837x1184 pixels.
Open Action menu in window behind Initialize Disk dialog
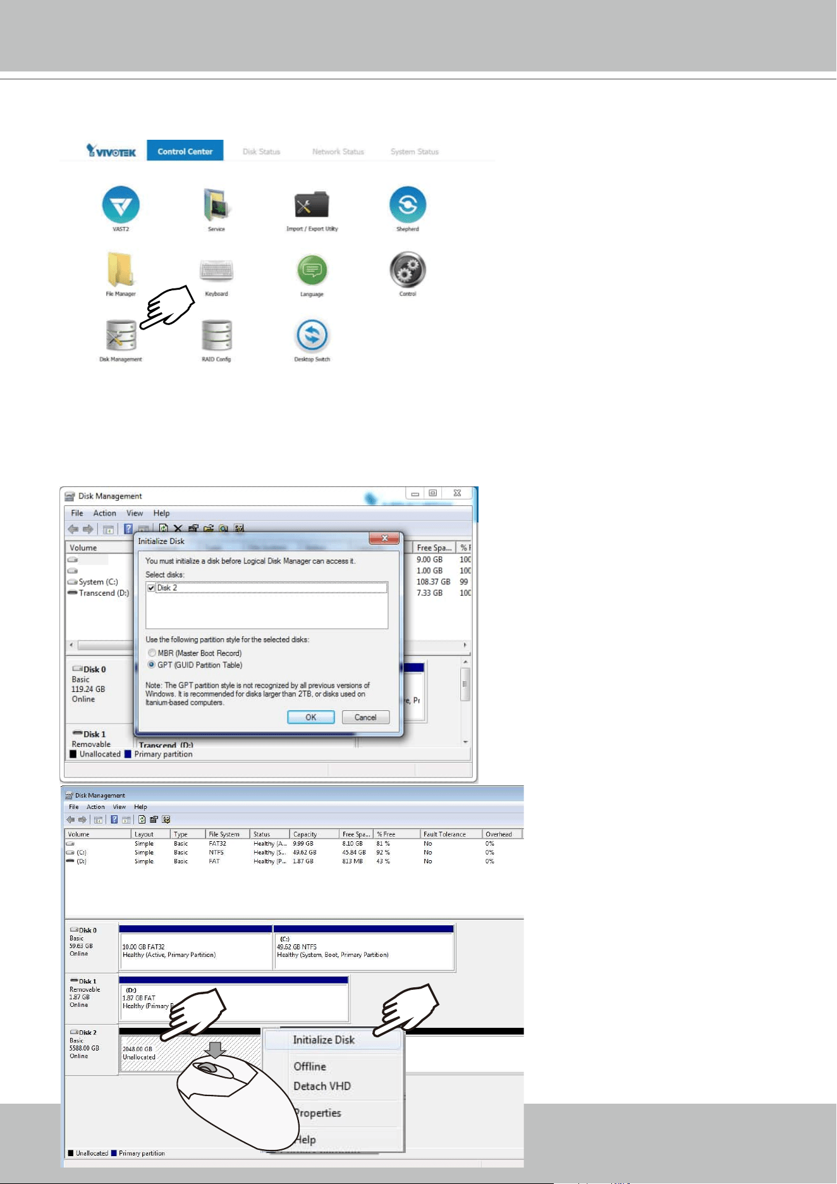coord(105,513)
